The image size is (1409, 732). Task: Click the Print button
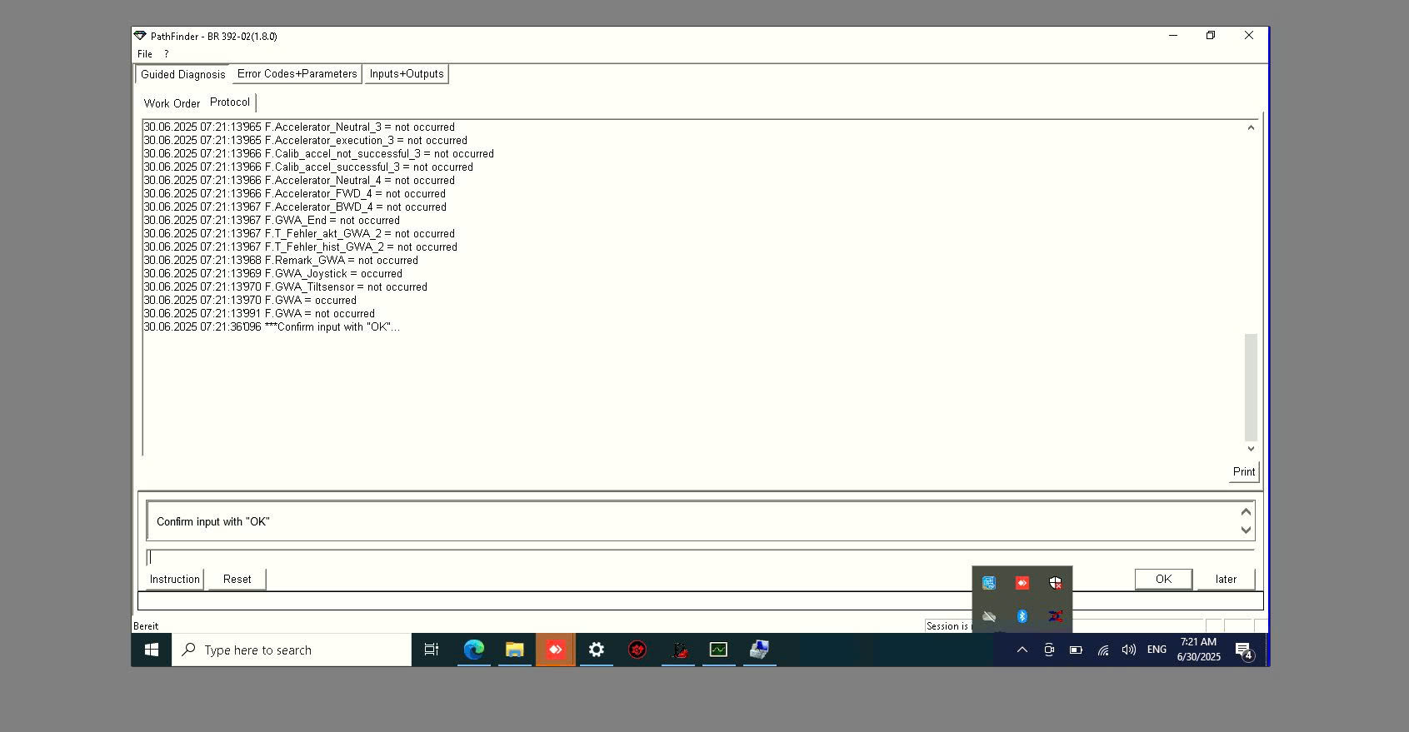(1243, 471)
